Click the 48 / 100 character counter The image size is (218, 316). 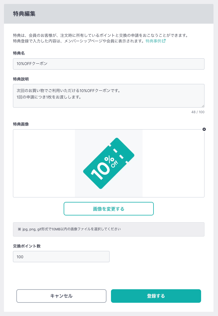click(198, 112)
